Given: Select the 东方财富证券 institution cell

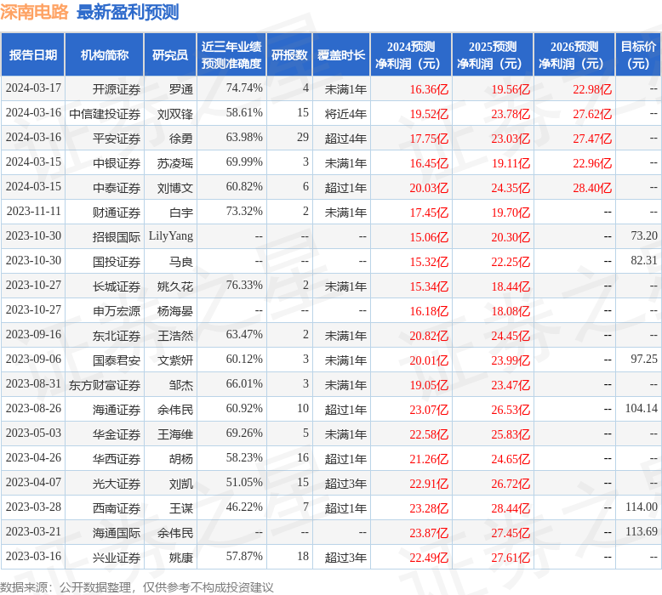Looking at the screenshot, I should (105, 385).
